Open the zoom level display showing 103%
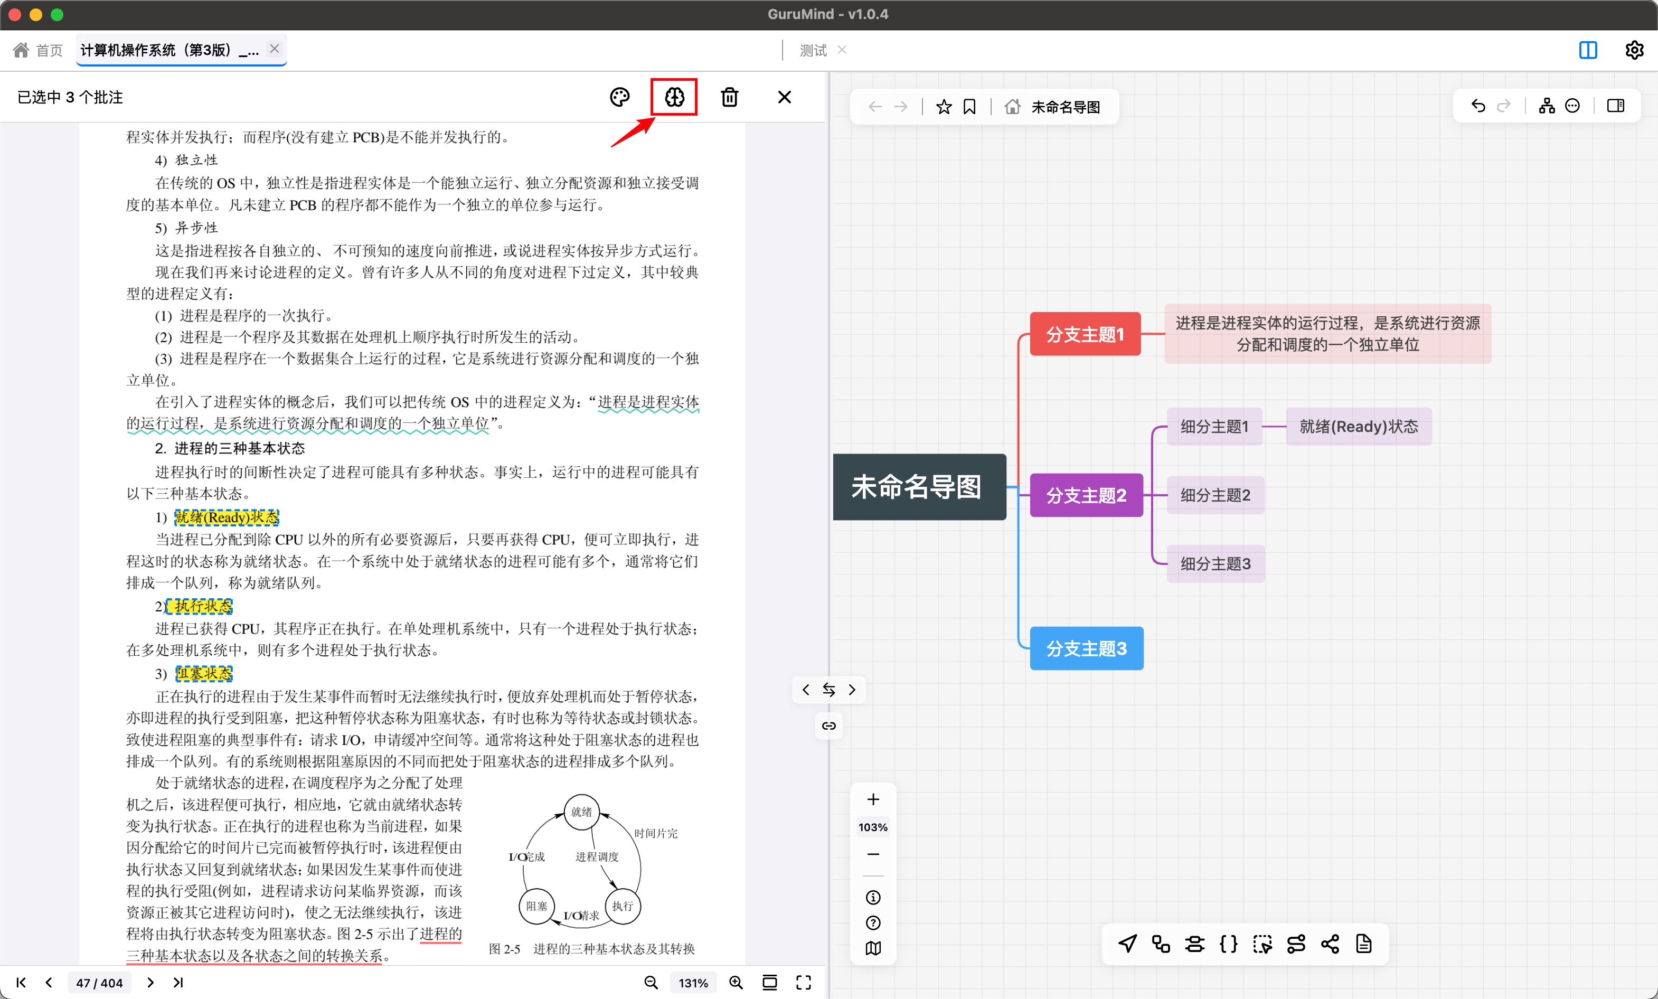Image resolution: width=1658 pixels, height=999 pixels. (873, 827)
